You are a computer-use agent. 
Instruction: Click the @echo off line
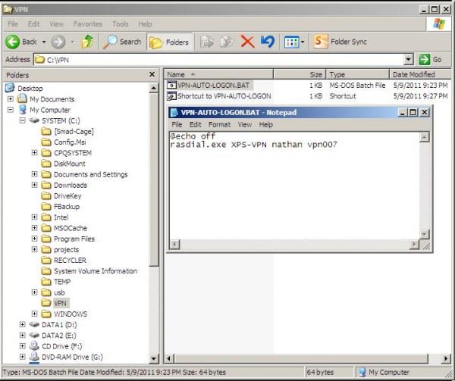(x=193, y=136)
